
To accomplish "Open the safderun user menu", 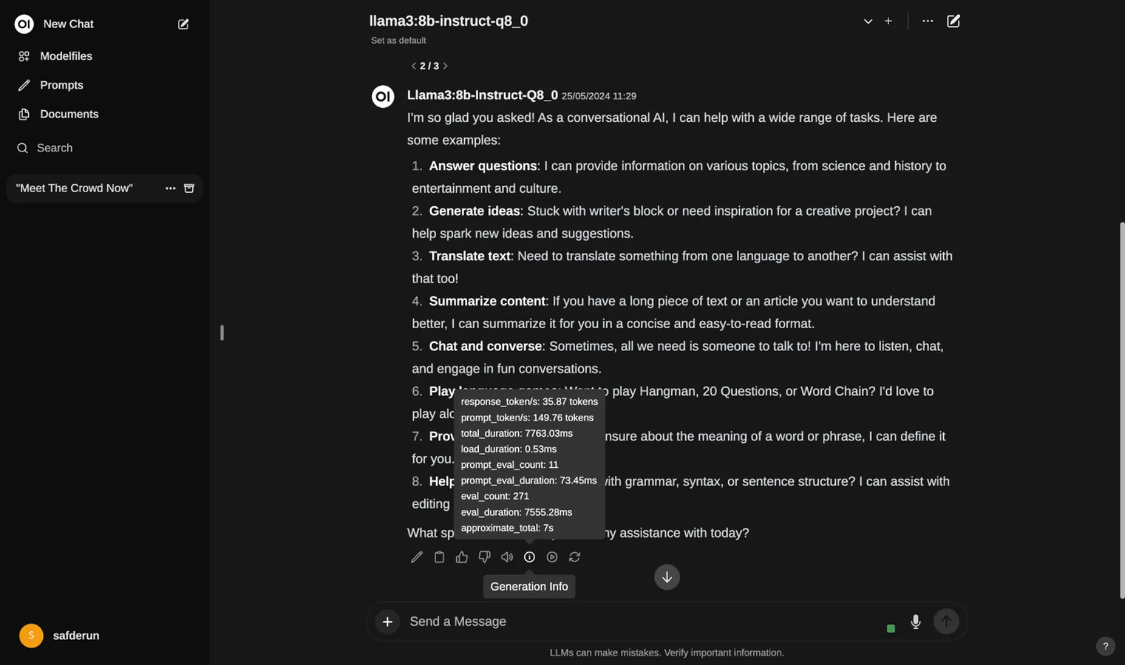I will point(59,636).
